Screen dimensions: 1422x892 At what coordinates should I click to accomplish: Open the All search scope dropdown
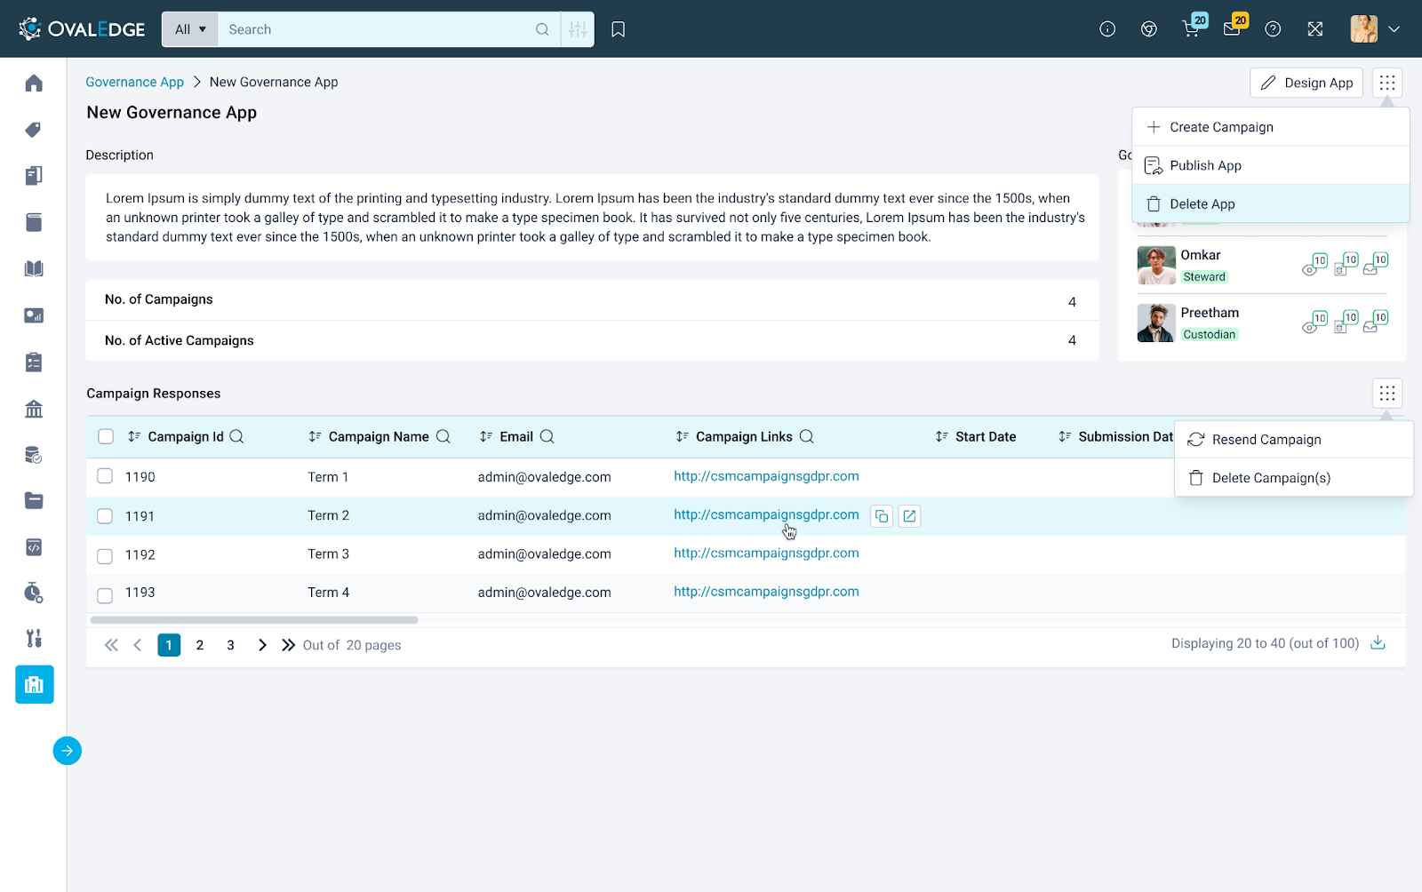click(190, 29)
